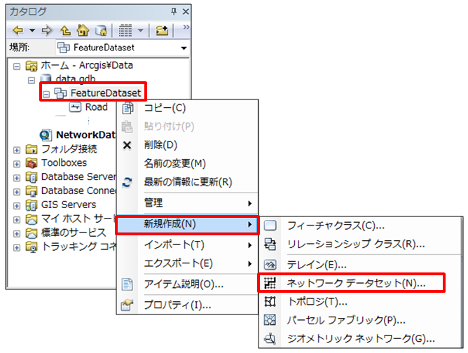This screenshot has width=468, height=353.
Task: Click the Back arrow in Catalog toolbar
Action: (18, 31)
